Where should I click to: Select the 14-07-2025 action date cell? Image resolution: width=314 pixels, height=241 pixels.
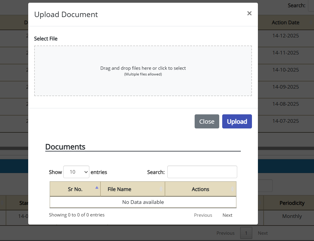point(285,121)
